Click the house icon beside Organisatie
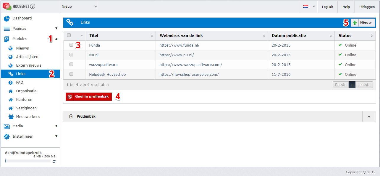Screen dimensions: 380x176 11,91
